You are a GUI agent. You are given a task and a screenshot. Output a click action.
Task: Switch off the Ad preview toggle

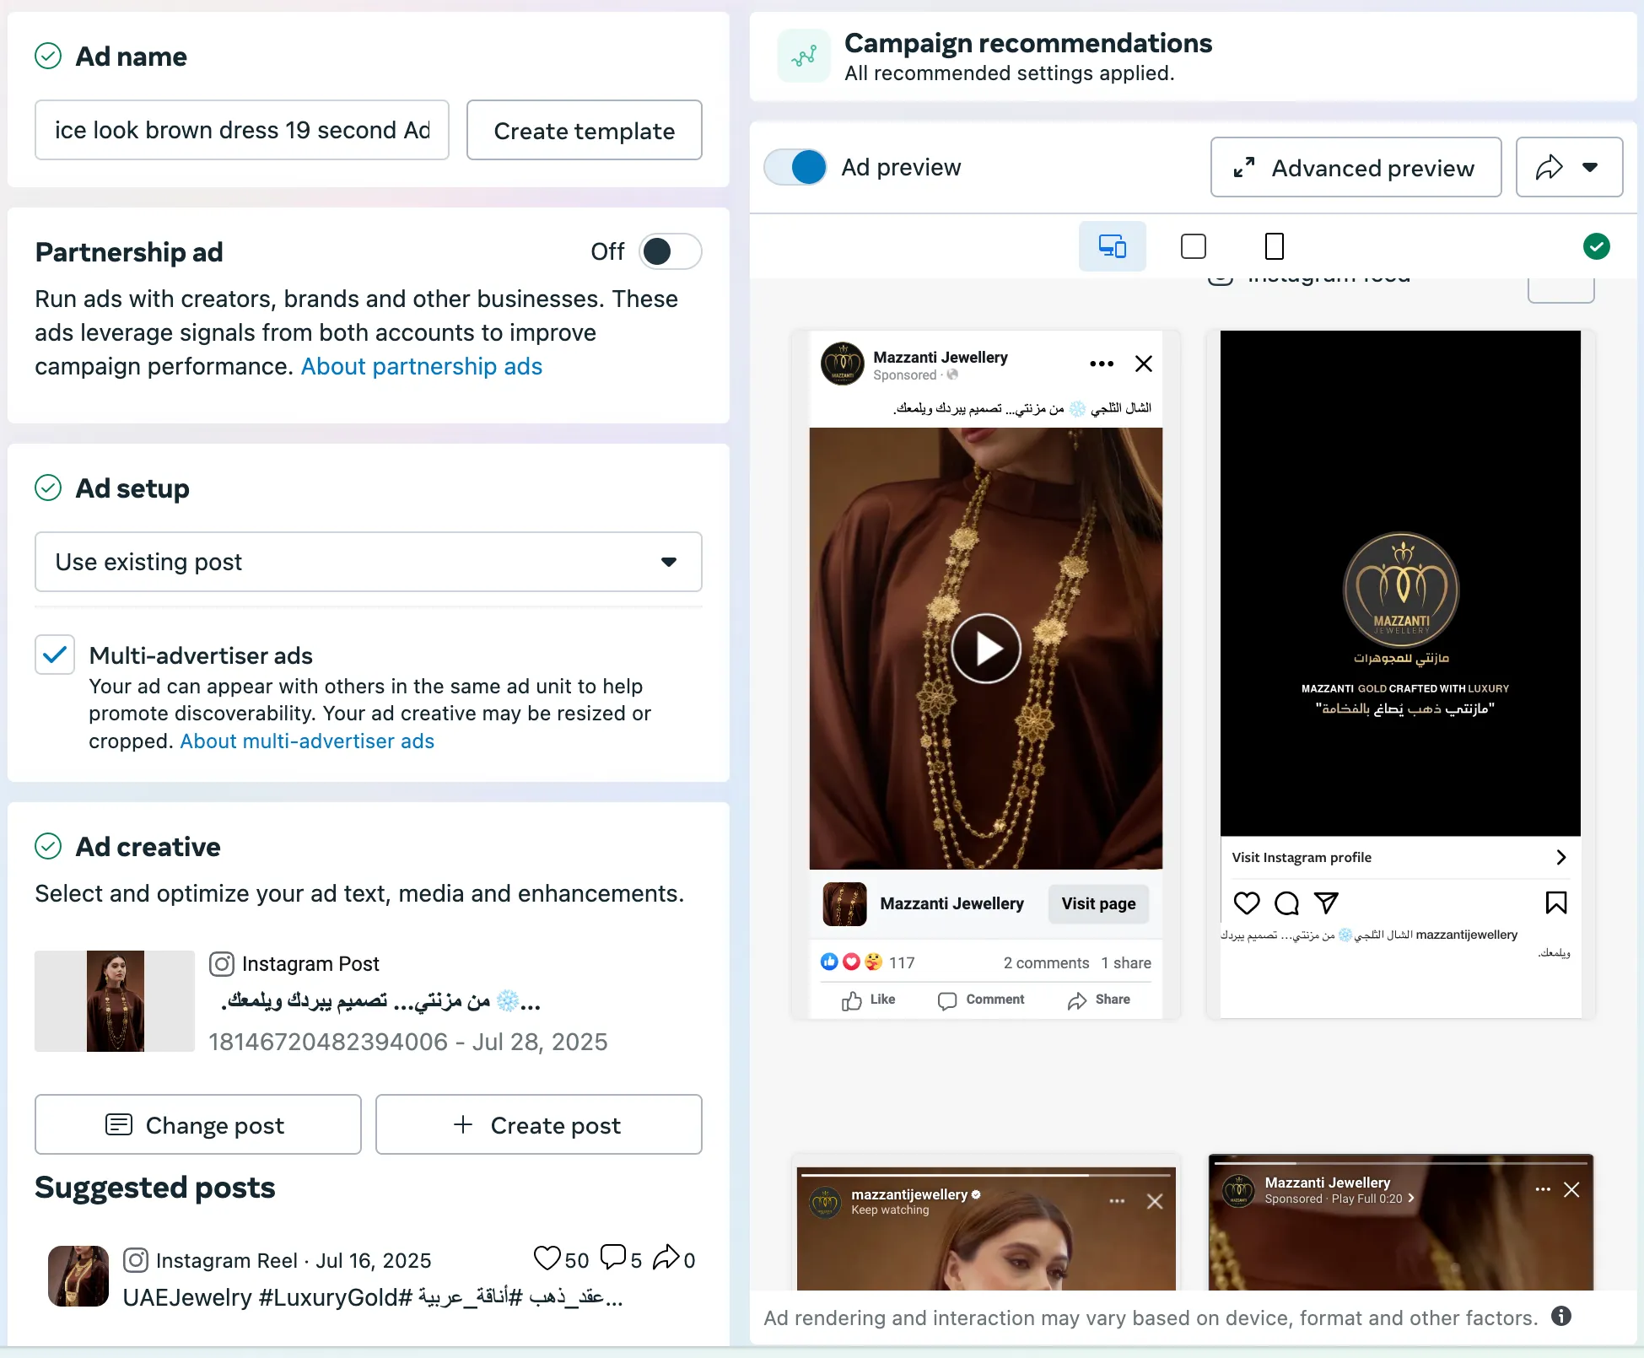[795, 167]
